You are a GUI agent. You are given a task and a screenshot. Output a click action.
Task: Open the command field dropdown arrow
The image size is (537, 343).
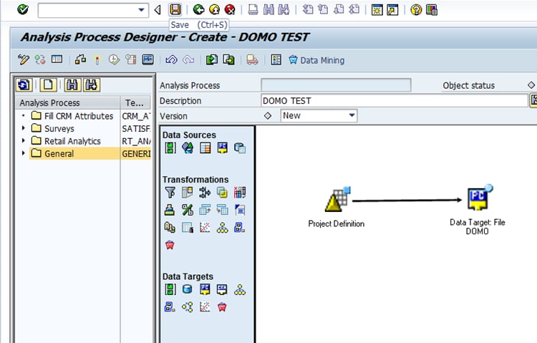pyautogui.click(x=142, y=10)
